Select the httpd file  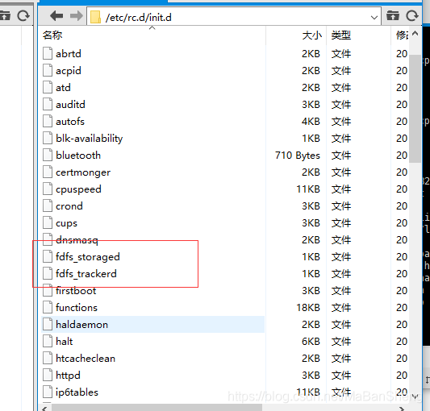(x=68, y=376)
